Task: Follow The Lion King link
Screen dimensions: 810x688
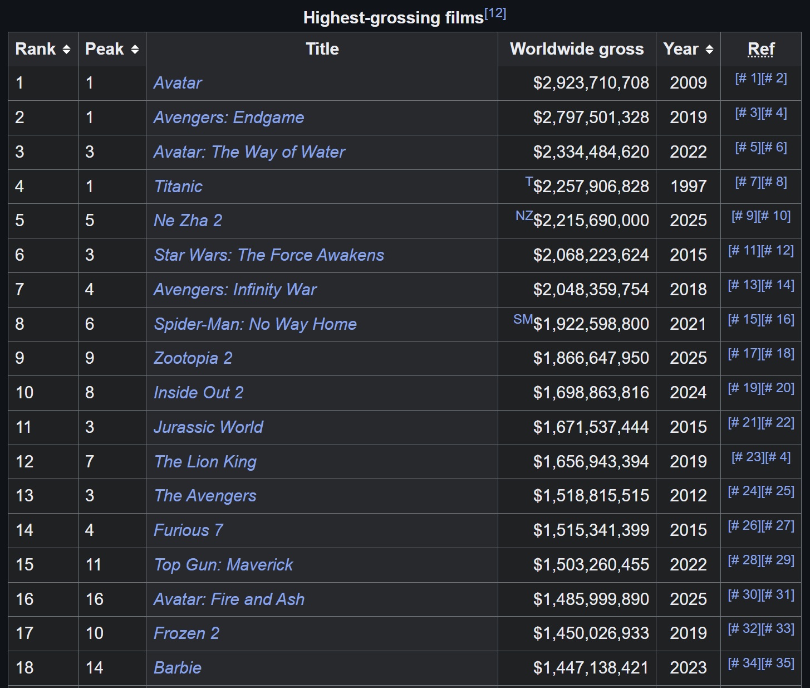Action: [205, 462]
